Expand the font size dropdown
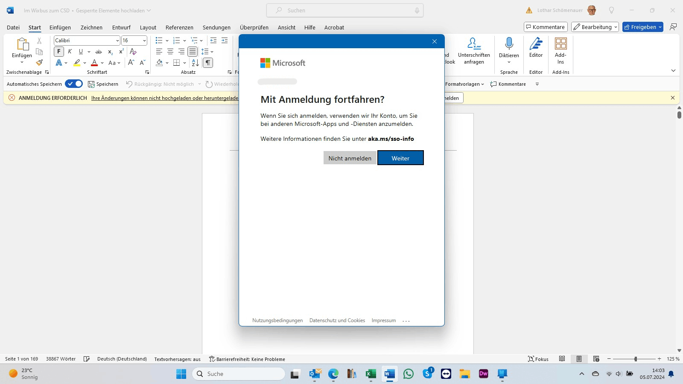The height and width of the screenshot is (384, 683). pos(144,41)
